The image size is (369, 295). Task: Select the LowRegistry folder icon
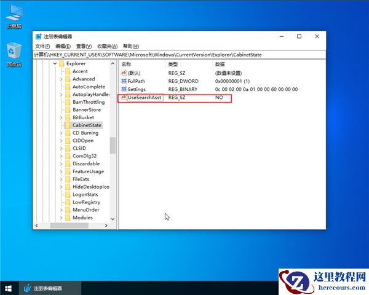click(68, 202)
